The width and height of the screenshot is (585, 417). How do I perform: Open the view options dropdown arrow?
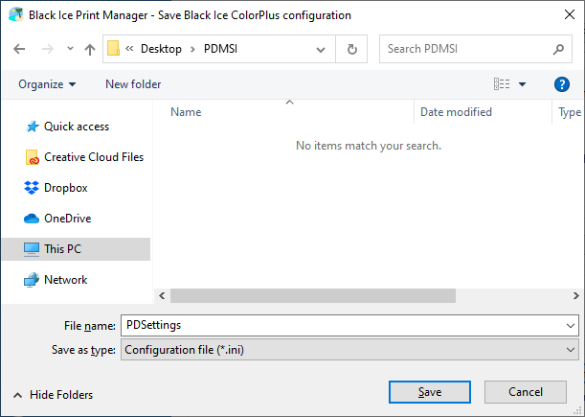pos(522,84)
